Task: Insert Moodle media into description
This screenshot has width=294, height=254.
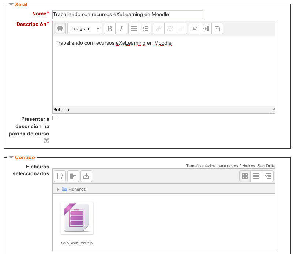Action: (206, 29)
